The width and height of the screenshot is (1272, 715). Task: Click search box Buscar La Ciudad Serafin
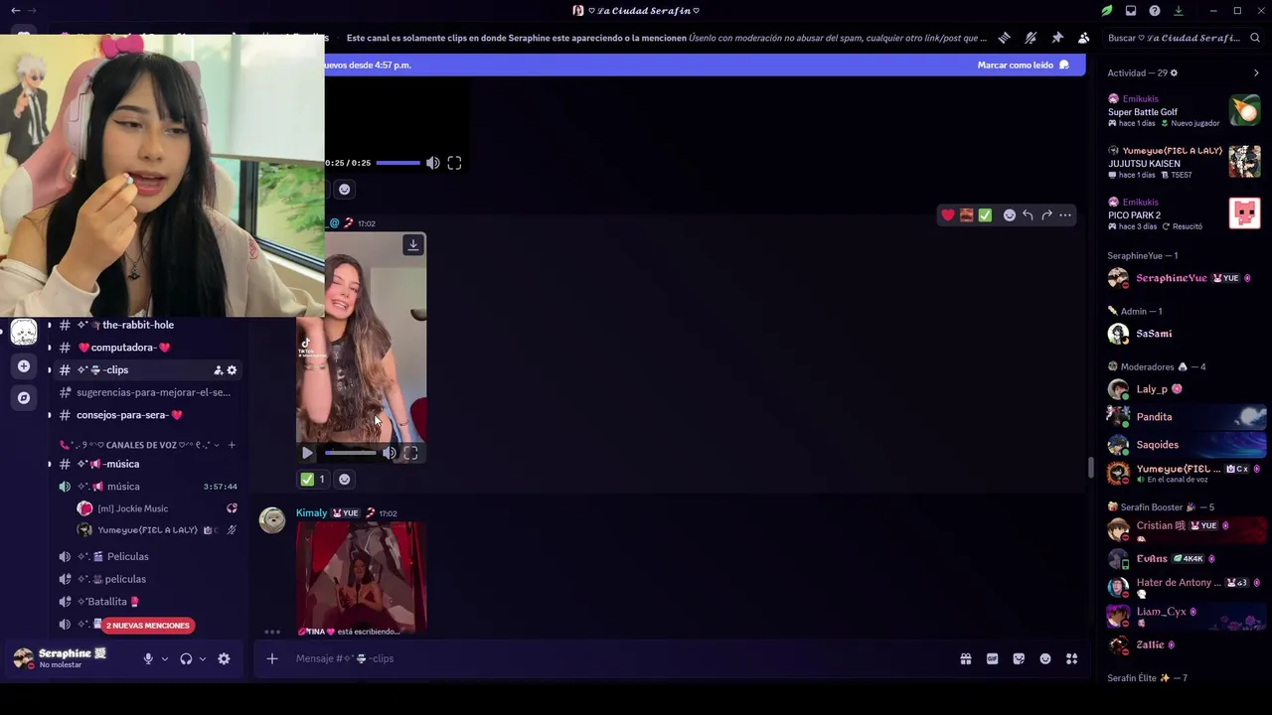[x=1183, y=38]
